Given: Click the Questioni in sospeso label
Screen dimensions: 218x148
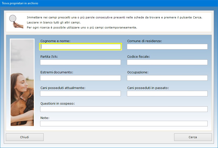Looking at the screenshot, I should pyautogui.click(x=58, y=104).
